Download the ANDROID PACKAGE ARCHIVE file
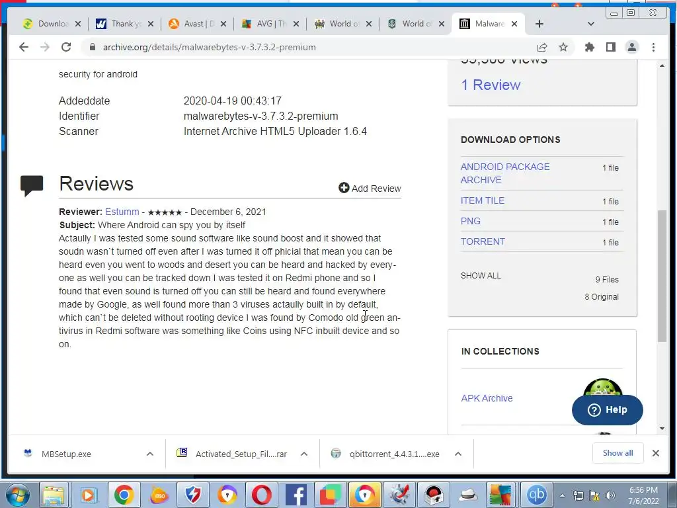This screenshot has height=508, width=677. pyautogui.click(x=504, y=173)
